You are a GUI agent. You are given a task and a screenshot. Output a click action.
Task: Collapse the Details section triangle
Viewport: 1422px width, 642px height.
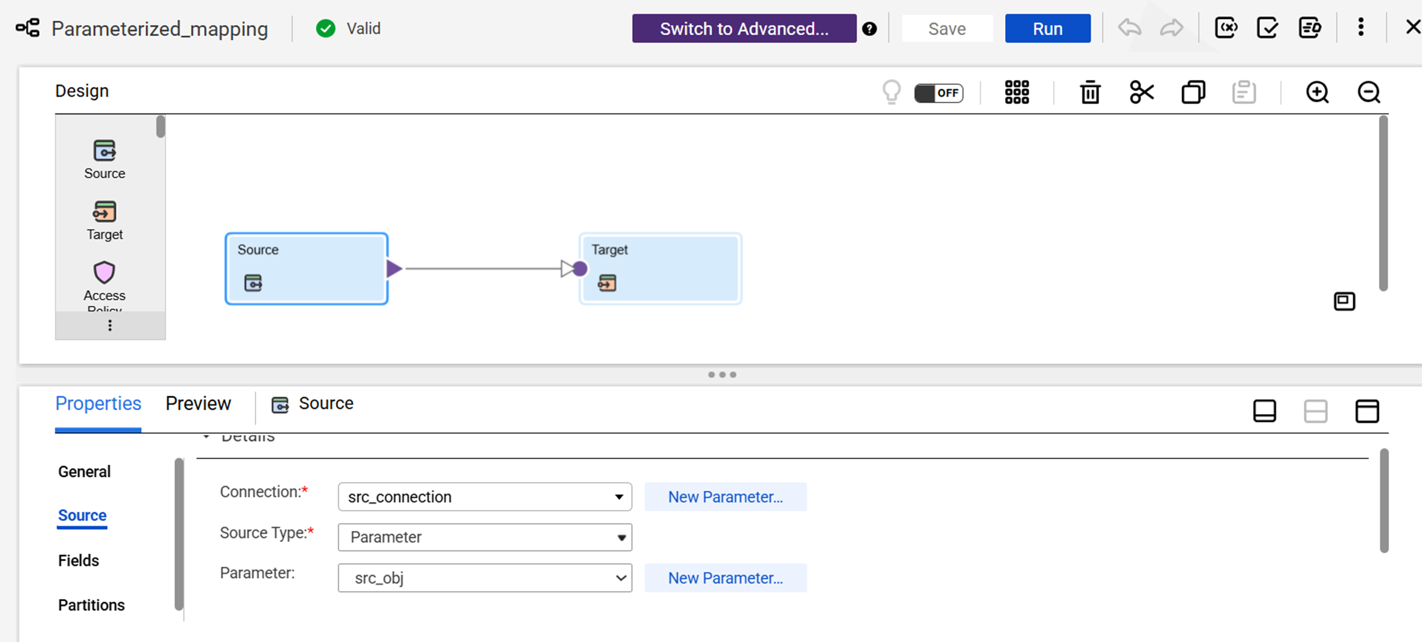point(206,436)
